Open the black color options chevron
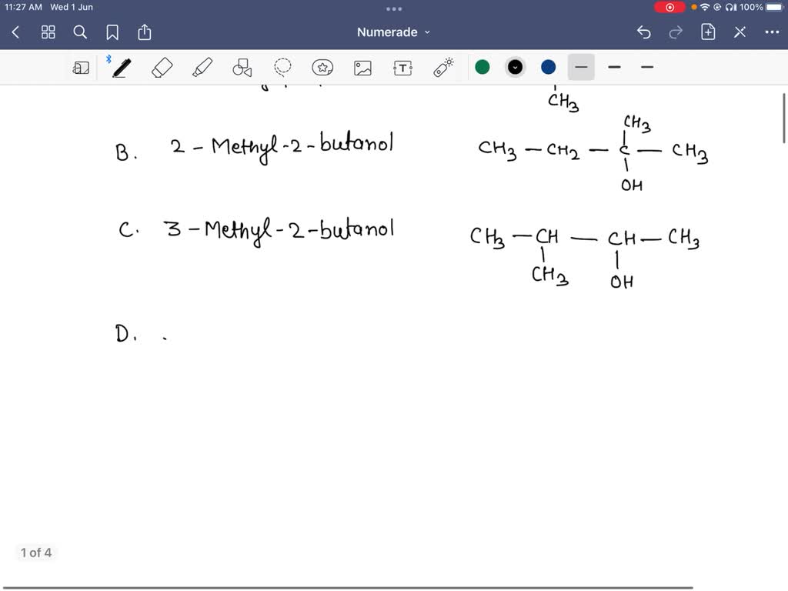 tap(515, 67)
